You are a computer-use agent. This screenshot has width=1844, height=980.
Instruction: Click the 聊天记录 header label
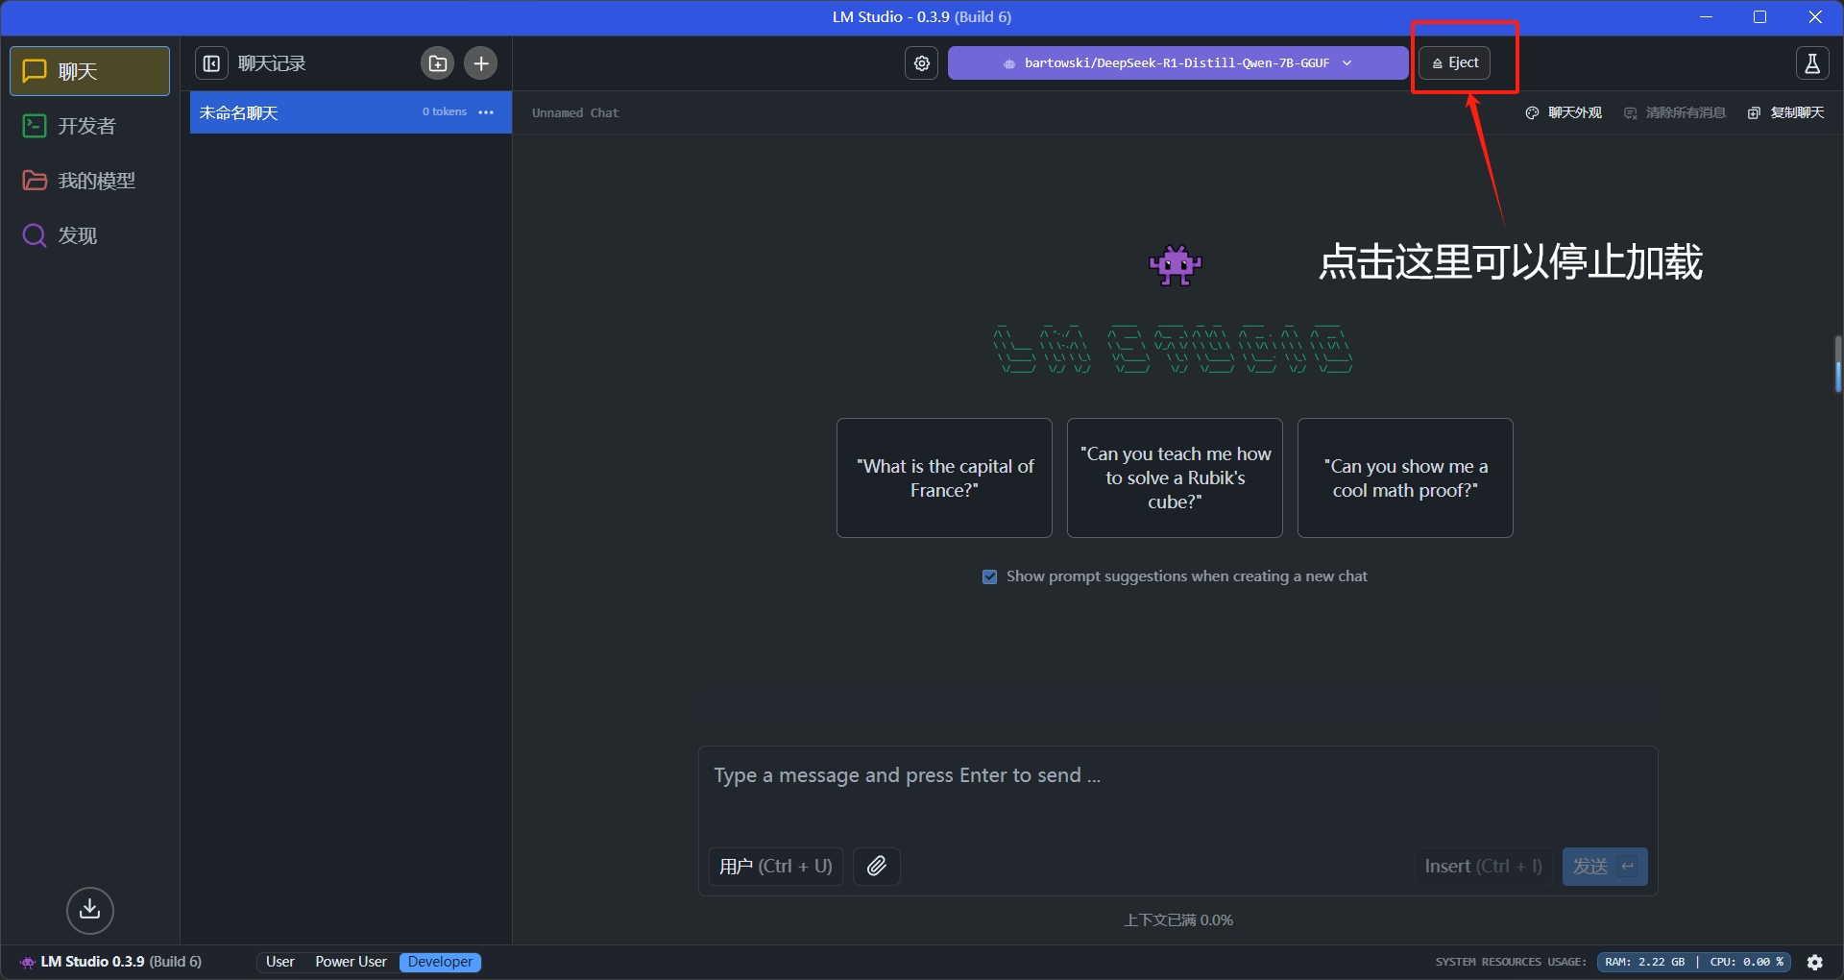point(272,63)
